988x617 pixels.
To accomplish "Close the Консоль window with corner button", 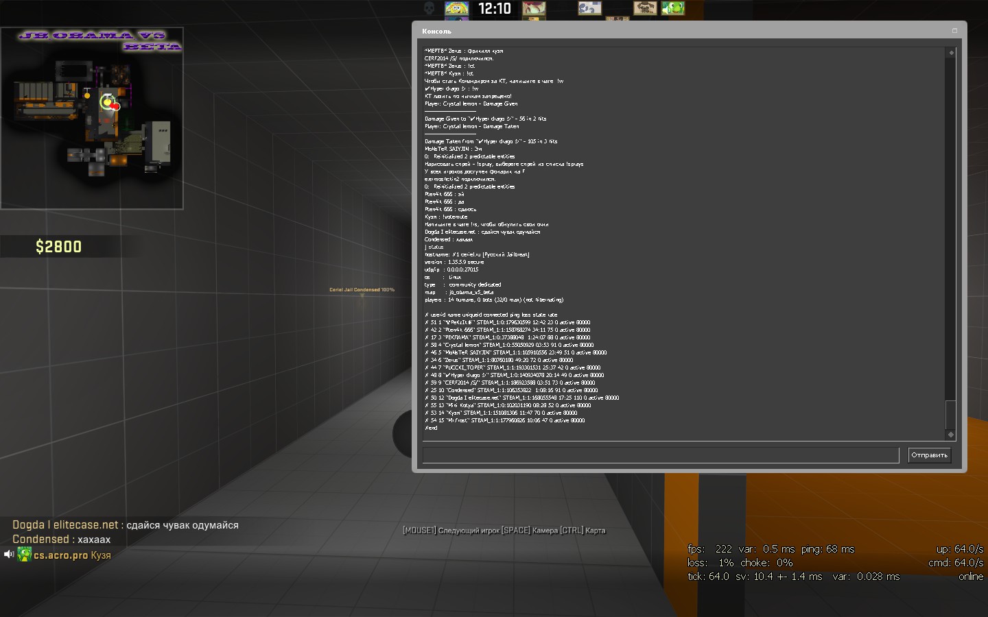I will click(x=954, y=31).
